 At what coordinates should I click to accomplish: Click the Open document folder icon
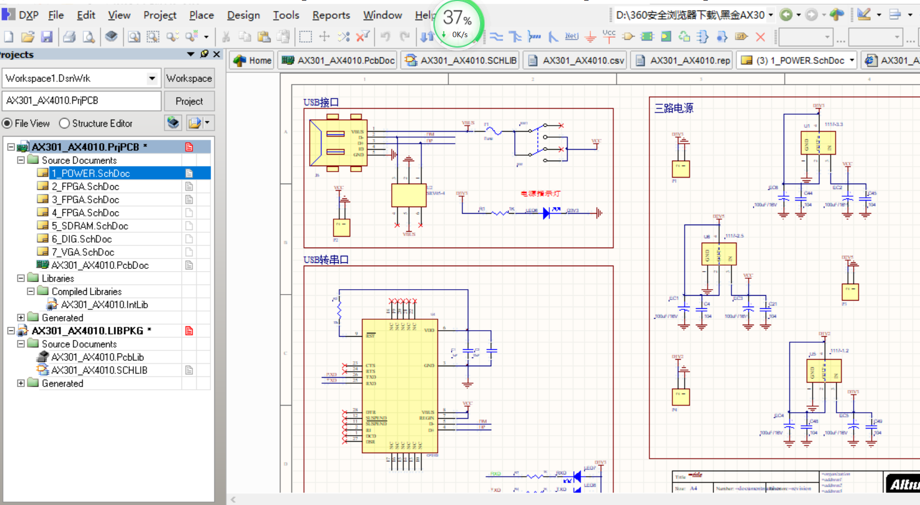pos(28,37)
